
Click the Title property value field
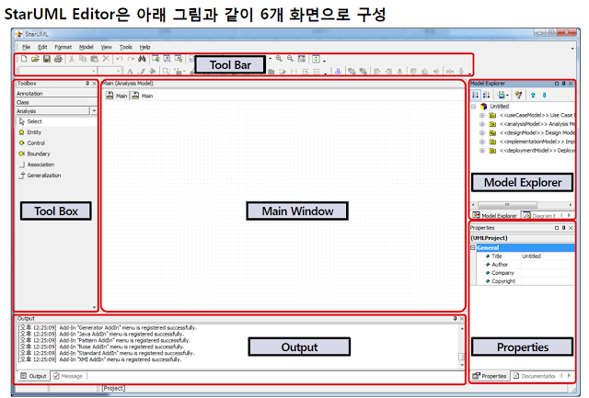(x=548, y=256)
